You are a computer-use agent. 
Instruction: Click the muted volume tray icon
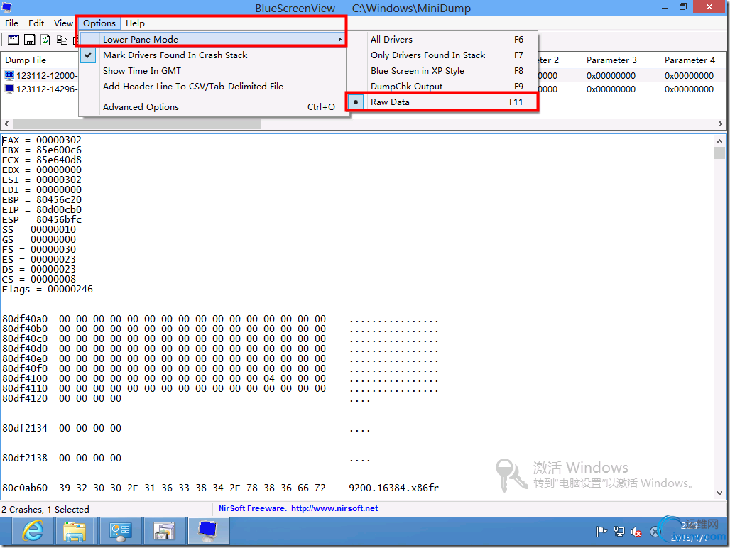(636, 531)
